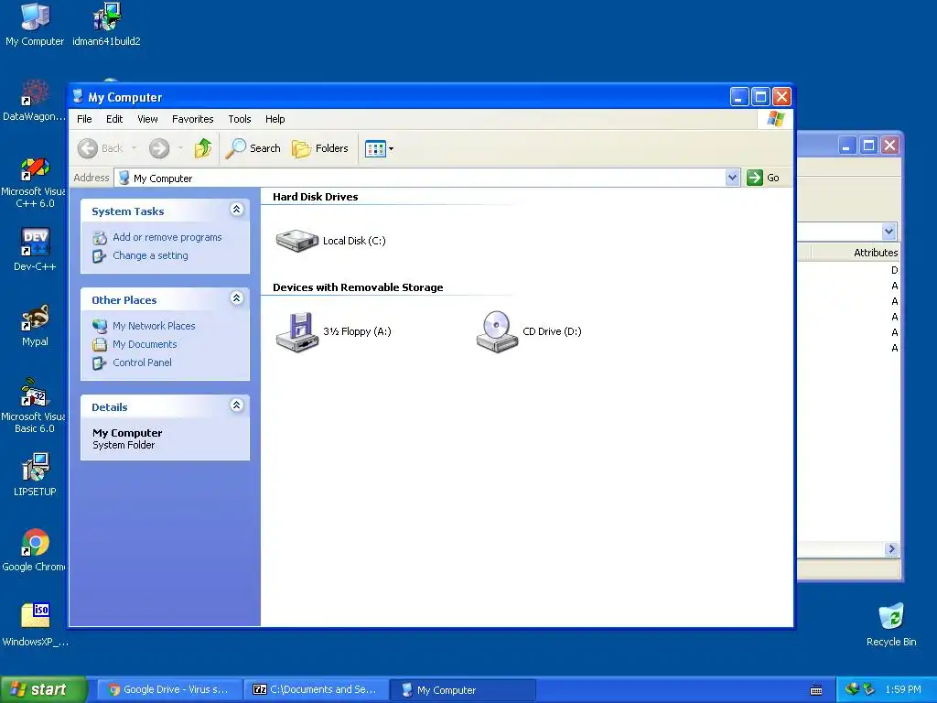Image resolution: width=937 pixels, height=703 pixels.
Task: Click the Search magnifier toolbar button
Action: coord(253,148)
